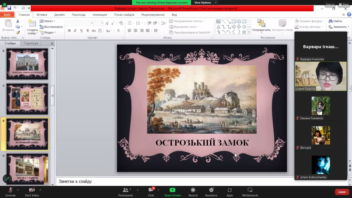Image resolution: width=352 pixels, height=198 pixels.
Task: Switch to Структура pane tab
Action: [x=31, y=43]
